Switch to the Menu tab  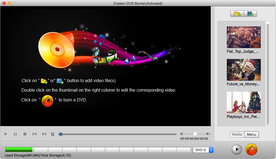[251, 134]
